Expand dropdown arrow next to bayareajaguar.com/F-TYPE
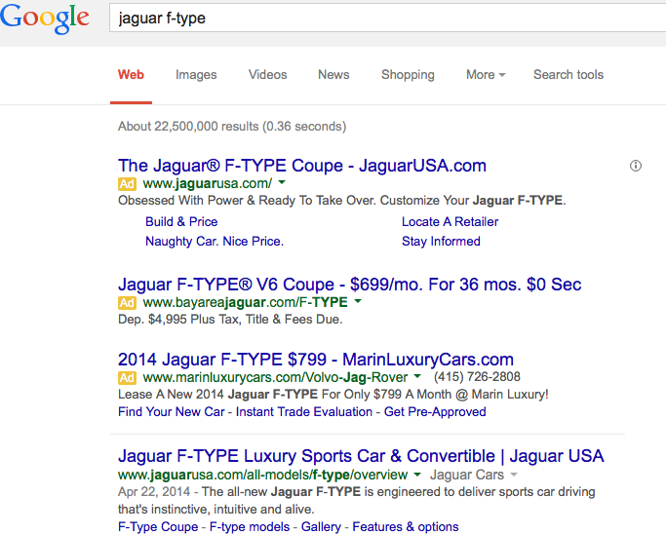Viewport: 666px width, 534px height. click(358, 301)
